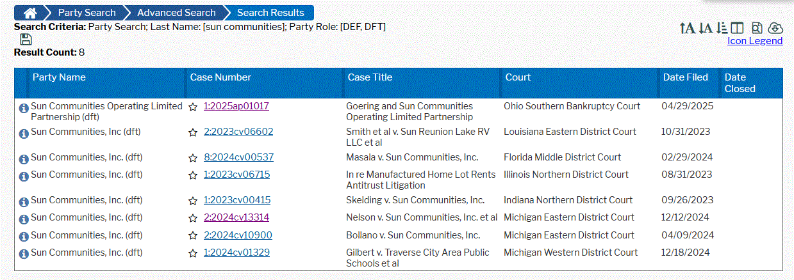Click the sort rows icon
The width and height of the screenshot is (794, 280).
pyautogui.click(x=722, y=28)
